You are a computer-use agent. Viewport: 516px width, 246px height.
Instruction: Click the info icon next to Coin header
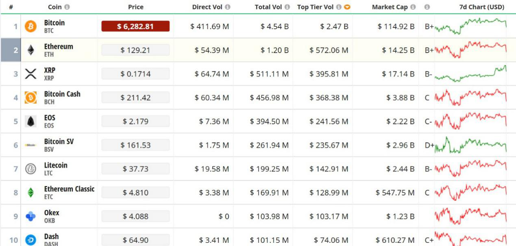click(x=67, y=7)
